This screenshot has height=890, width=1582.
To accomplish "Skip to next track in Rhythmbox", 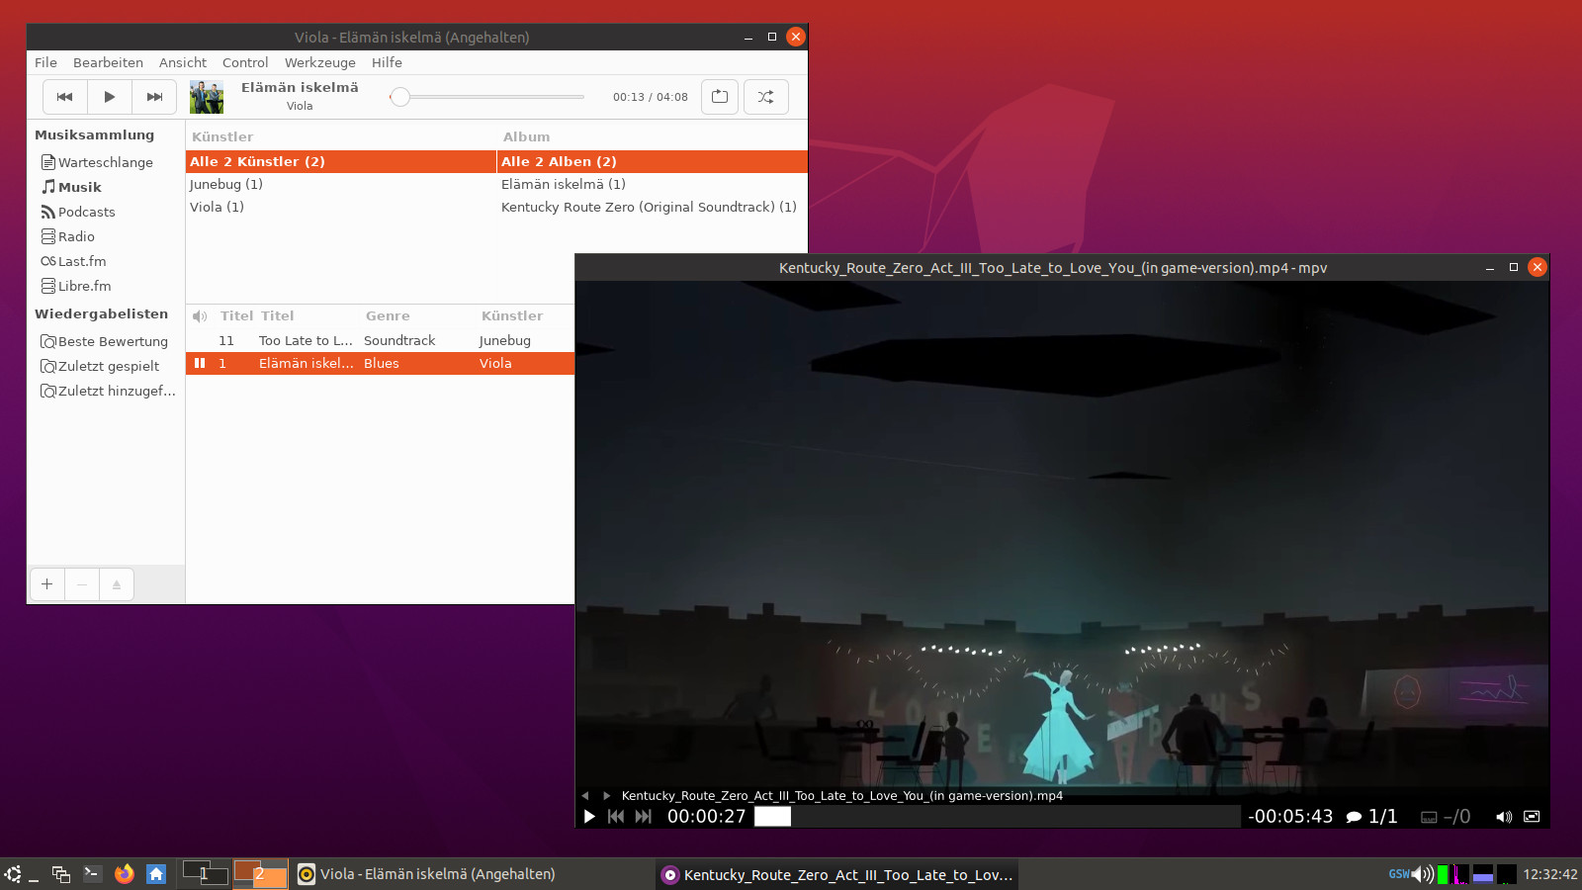I will [154, 97].
